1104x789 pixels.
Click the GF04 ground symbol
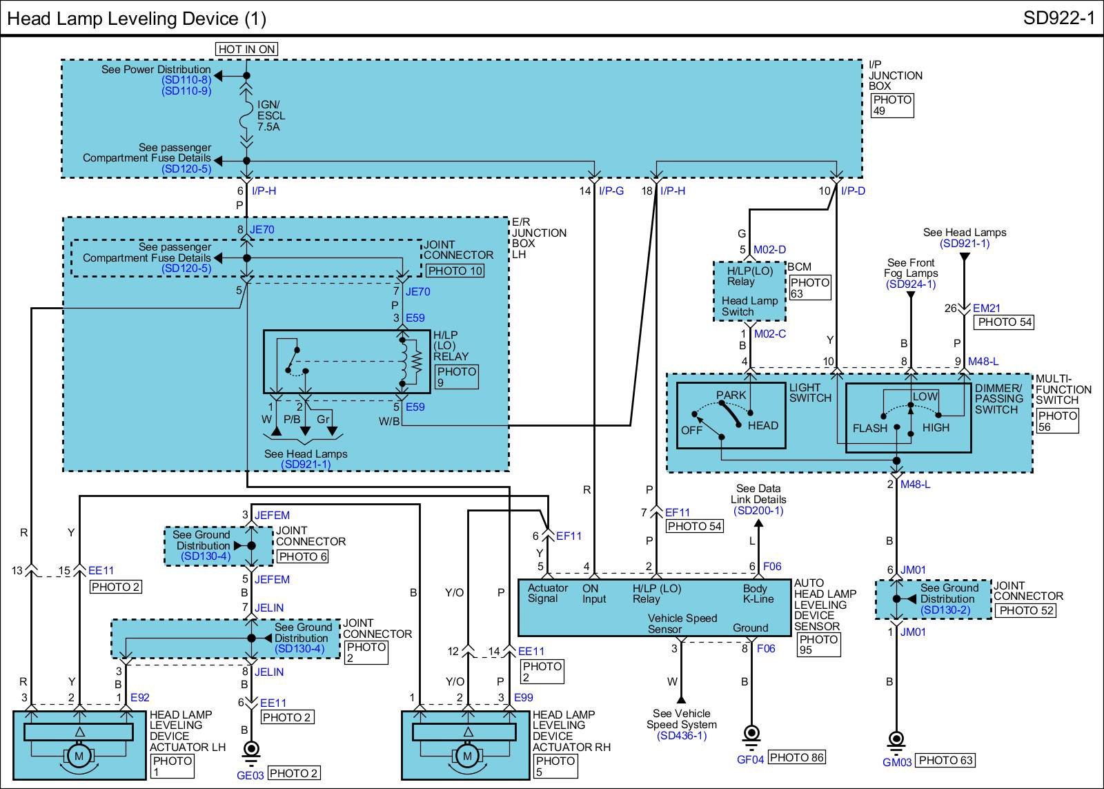(x=751, y=734)
